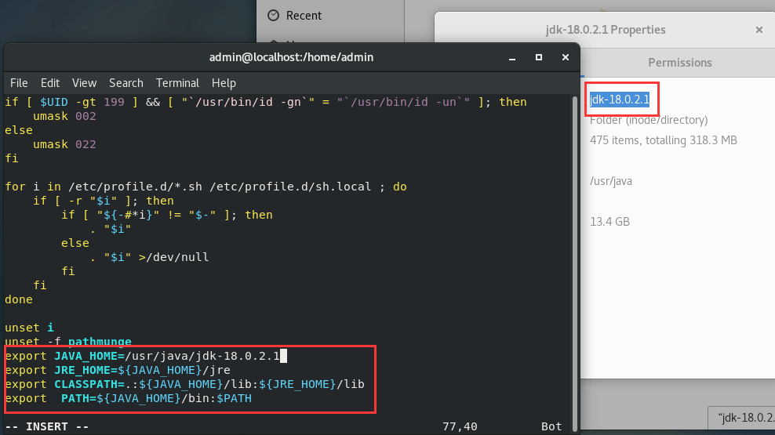Click '/usr/java' location text in Properties

point(611,181)
